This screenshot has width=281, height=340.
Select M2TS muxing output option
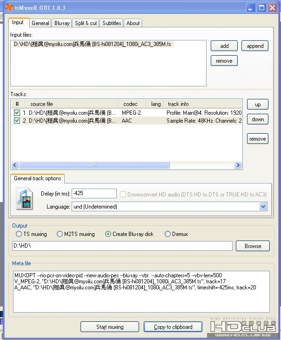[60, 234]
